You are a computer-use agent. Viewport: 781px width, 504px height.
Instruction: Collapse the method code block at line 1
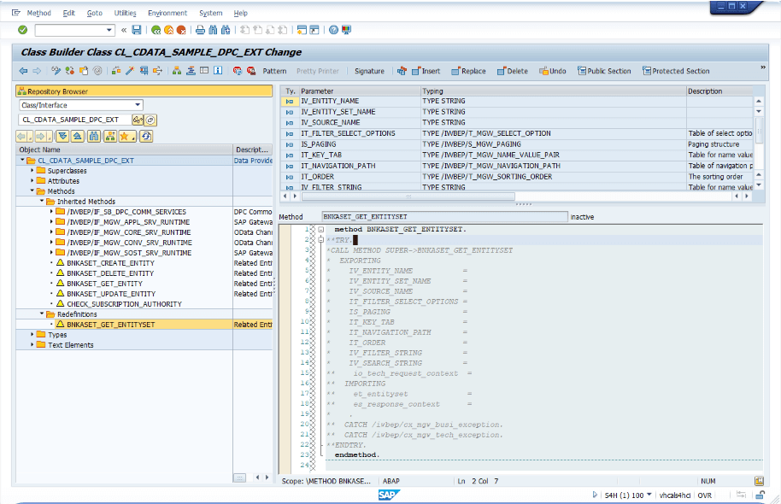[320, 230]
